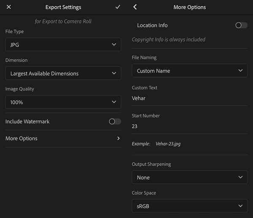The width and height of the screenshot is (253, 218).
Task: Edit the Start Number field 23
Action: 190,126
